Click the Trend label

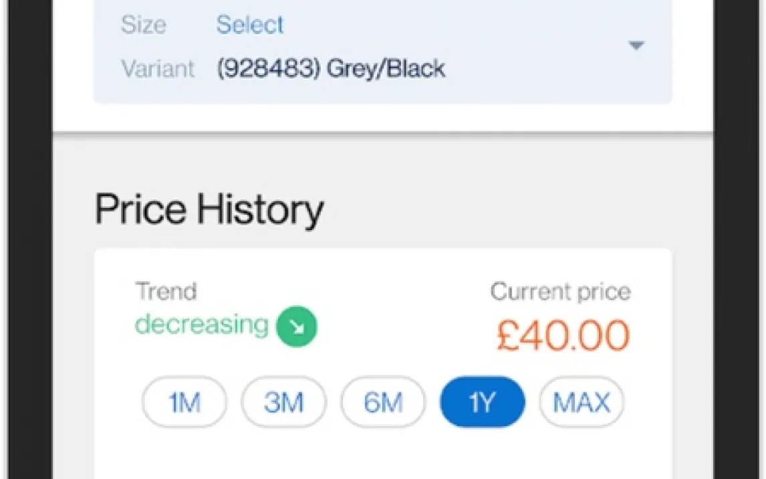166,292
